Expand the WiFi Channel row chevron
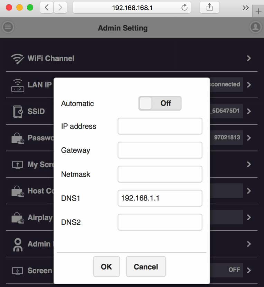 pyautogui.click(x=249, y=58)
